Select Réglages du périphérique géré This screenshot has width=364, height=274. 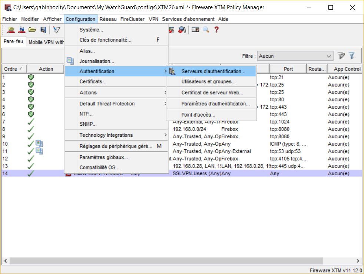click(x=116, y=146)
